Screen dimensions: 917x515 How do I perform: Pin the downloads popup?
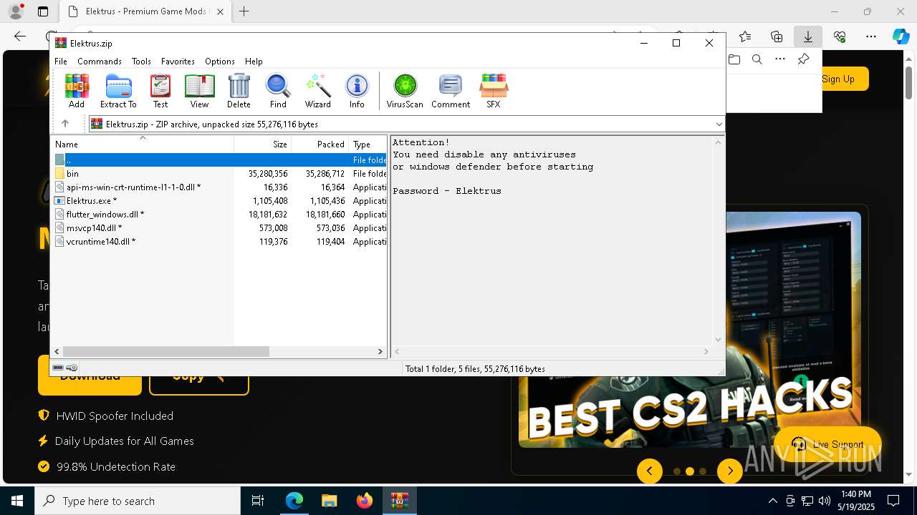(803, 59)
